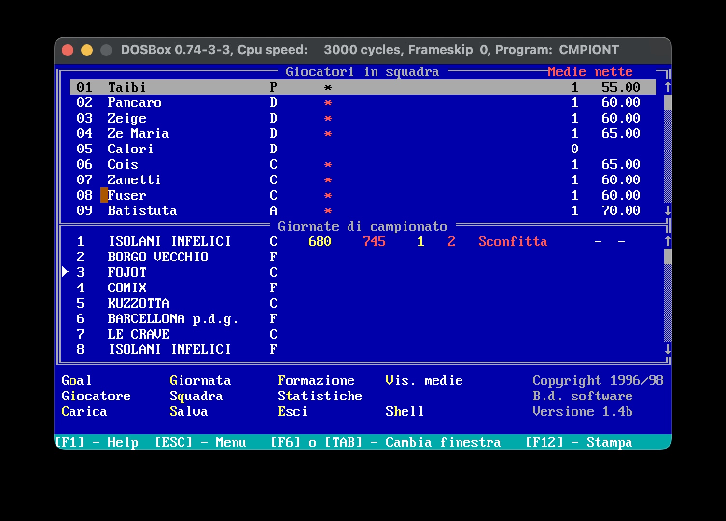This screenshot has height=521, width=726.
Task: Open Vis. medie command
Action: 424,381
